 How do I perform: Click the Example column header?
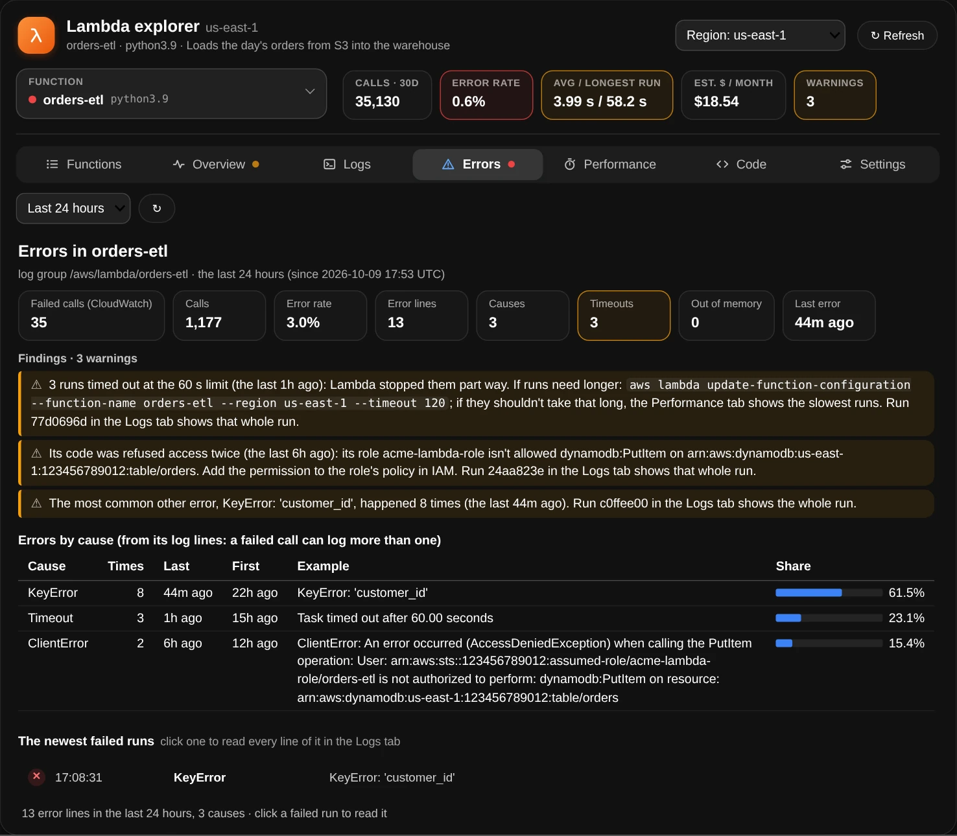[323, 566]
